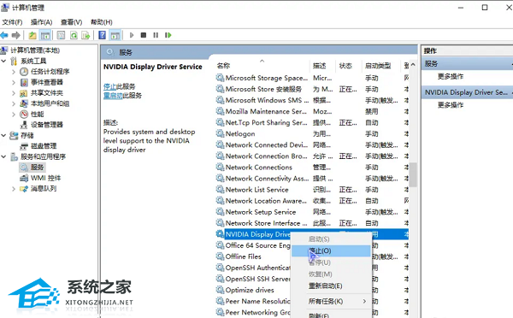
Task: Select the Offline Files service row
Action: [253, 256]
